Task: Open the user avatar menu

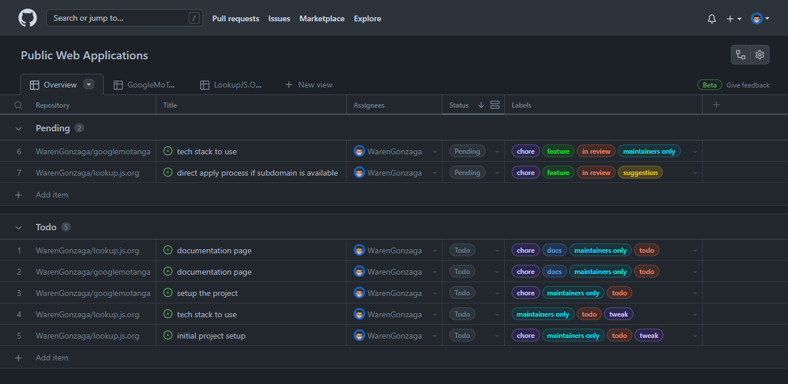Action: coord(760,18)
